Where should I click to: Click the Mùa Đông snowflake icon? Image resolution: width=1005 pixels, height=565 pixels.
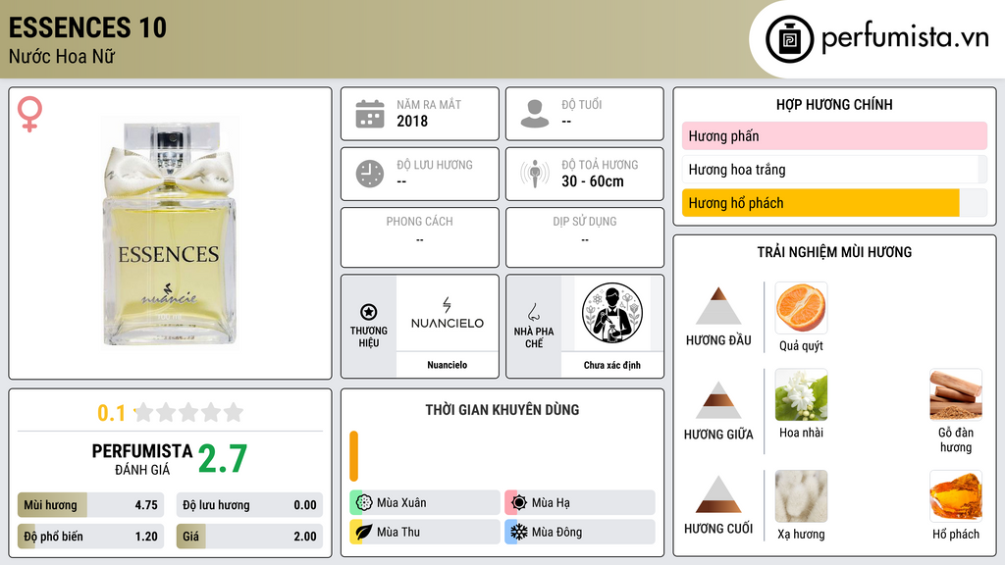(519, 532)
